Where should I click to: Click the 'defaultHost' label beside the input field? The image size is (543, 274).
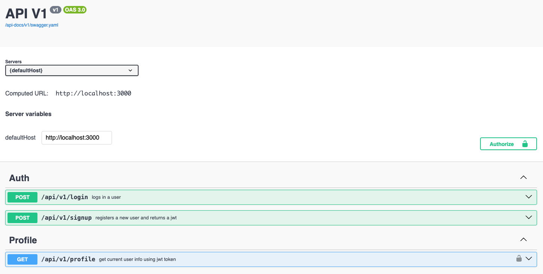click(20, 138)
